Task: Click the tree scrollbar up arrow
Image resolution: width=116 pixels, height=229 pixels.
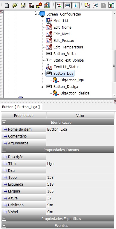Action: (114, 13)
